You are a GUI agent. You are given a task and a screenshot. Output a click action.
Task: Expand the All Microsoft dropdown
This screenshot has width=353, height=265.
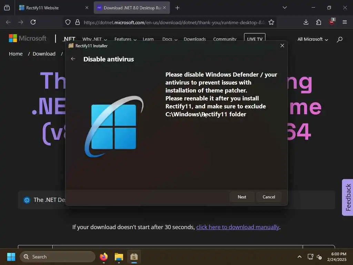tap(313, 39)
